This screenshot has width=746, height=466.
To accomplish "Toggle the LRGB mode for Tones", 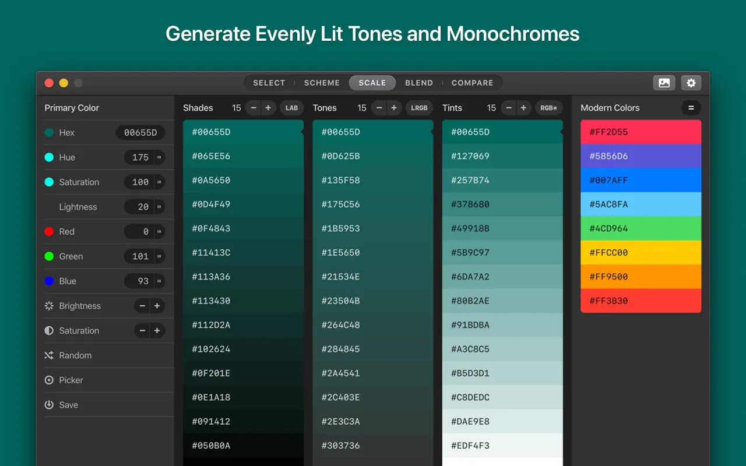I will [419, 108].
